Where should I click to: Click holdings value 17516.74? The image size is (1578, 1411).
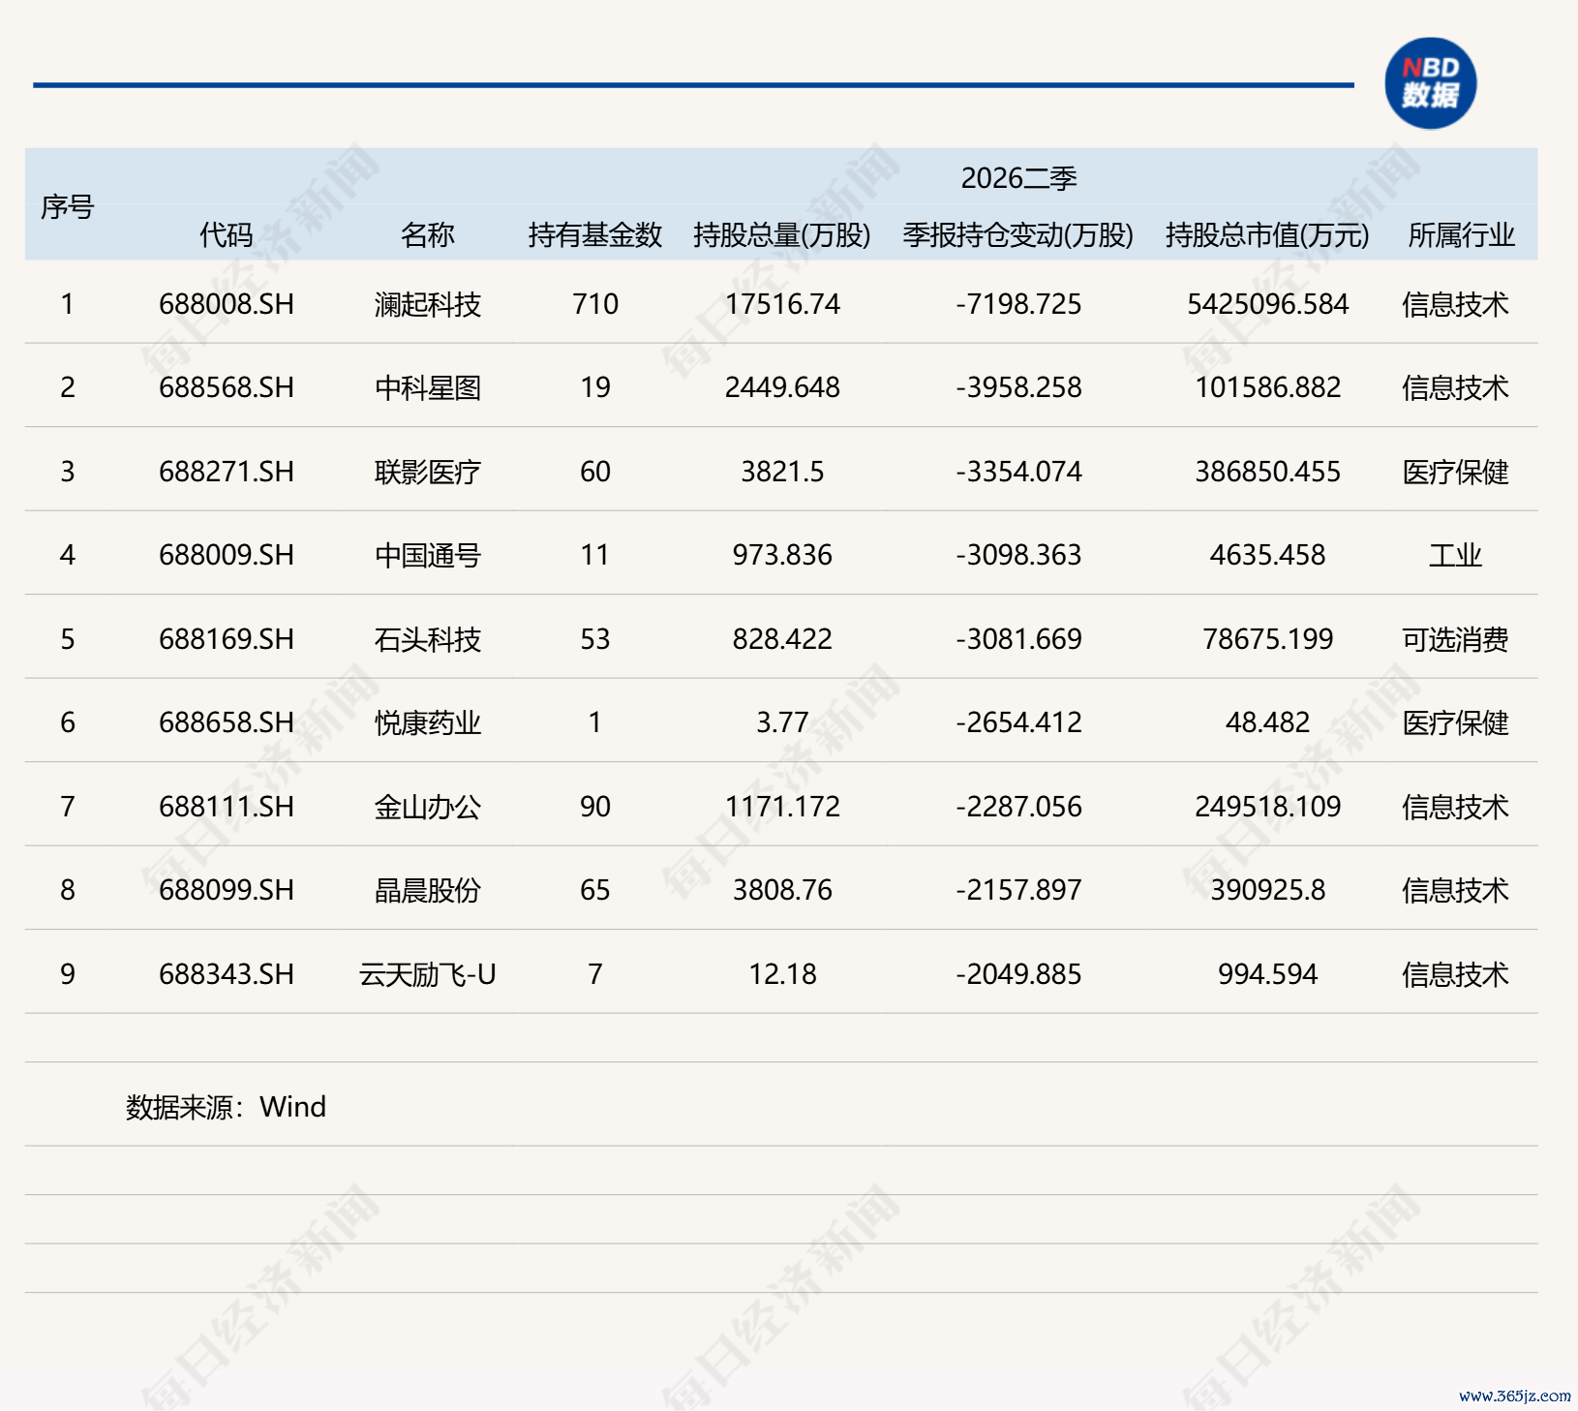[x=782, y=304]
